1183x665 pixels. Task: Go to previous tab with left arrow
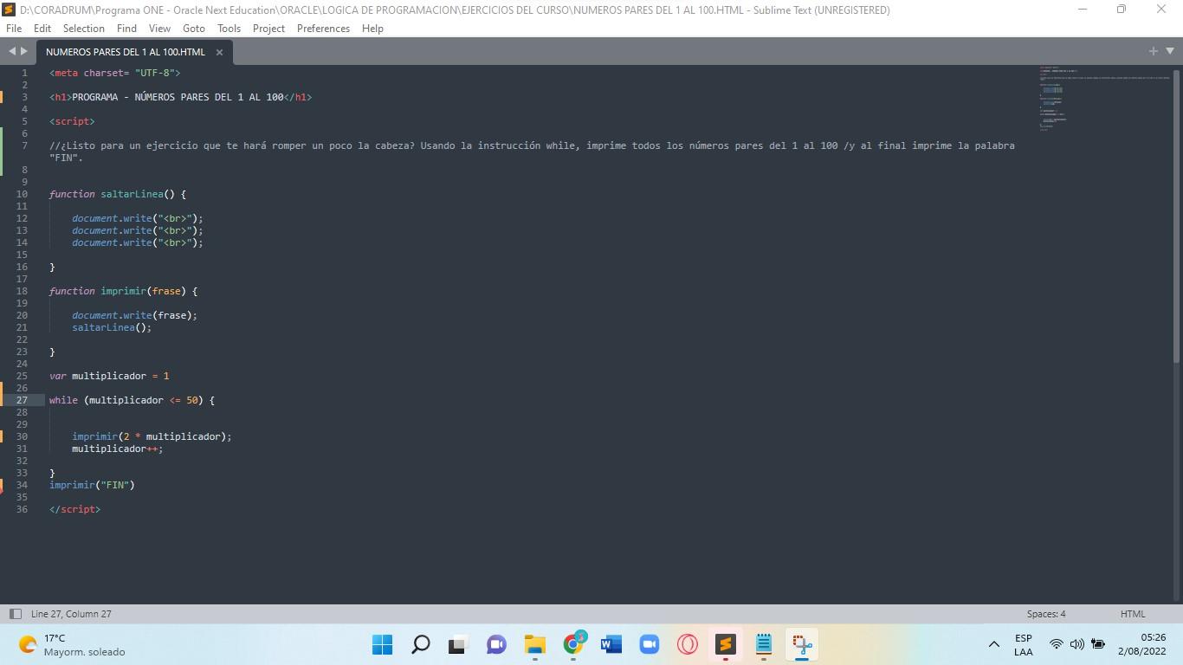coord(12,52)
